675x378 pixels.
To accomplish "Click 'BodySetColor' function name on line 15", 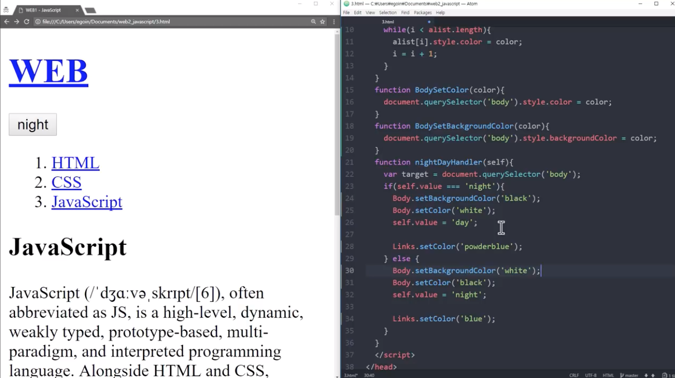I will coord(442,90).
